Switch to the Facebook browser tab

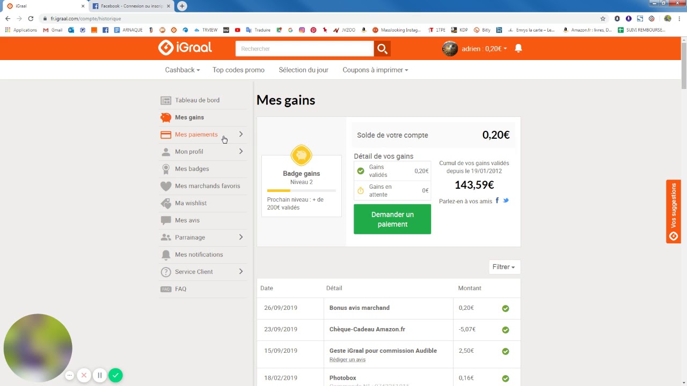pyautogui.click(x=131, y=6)
